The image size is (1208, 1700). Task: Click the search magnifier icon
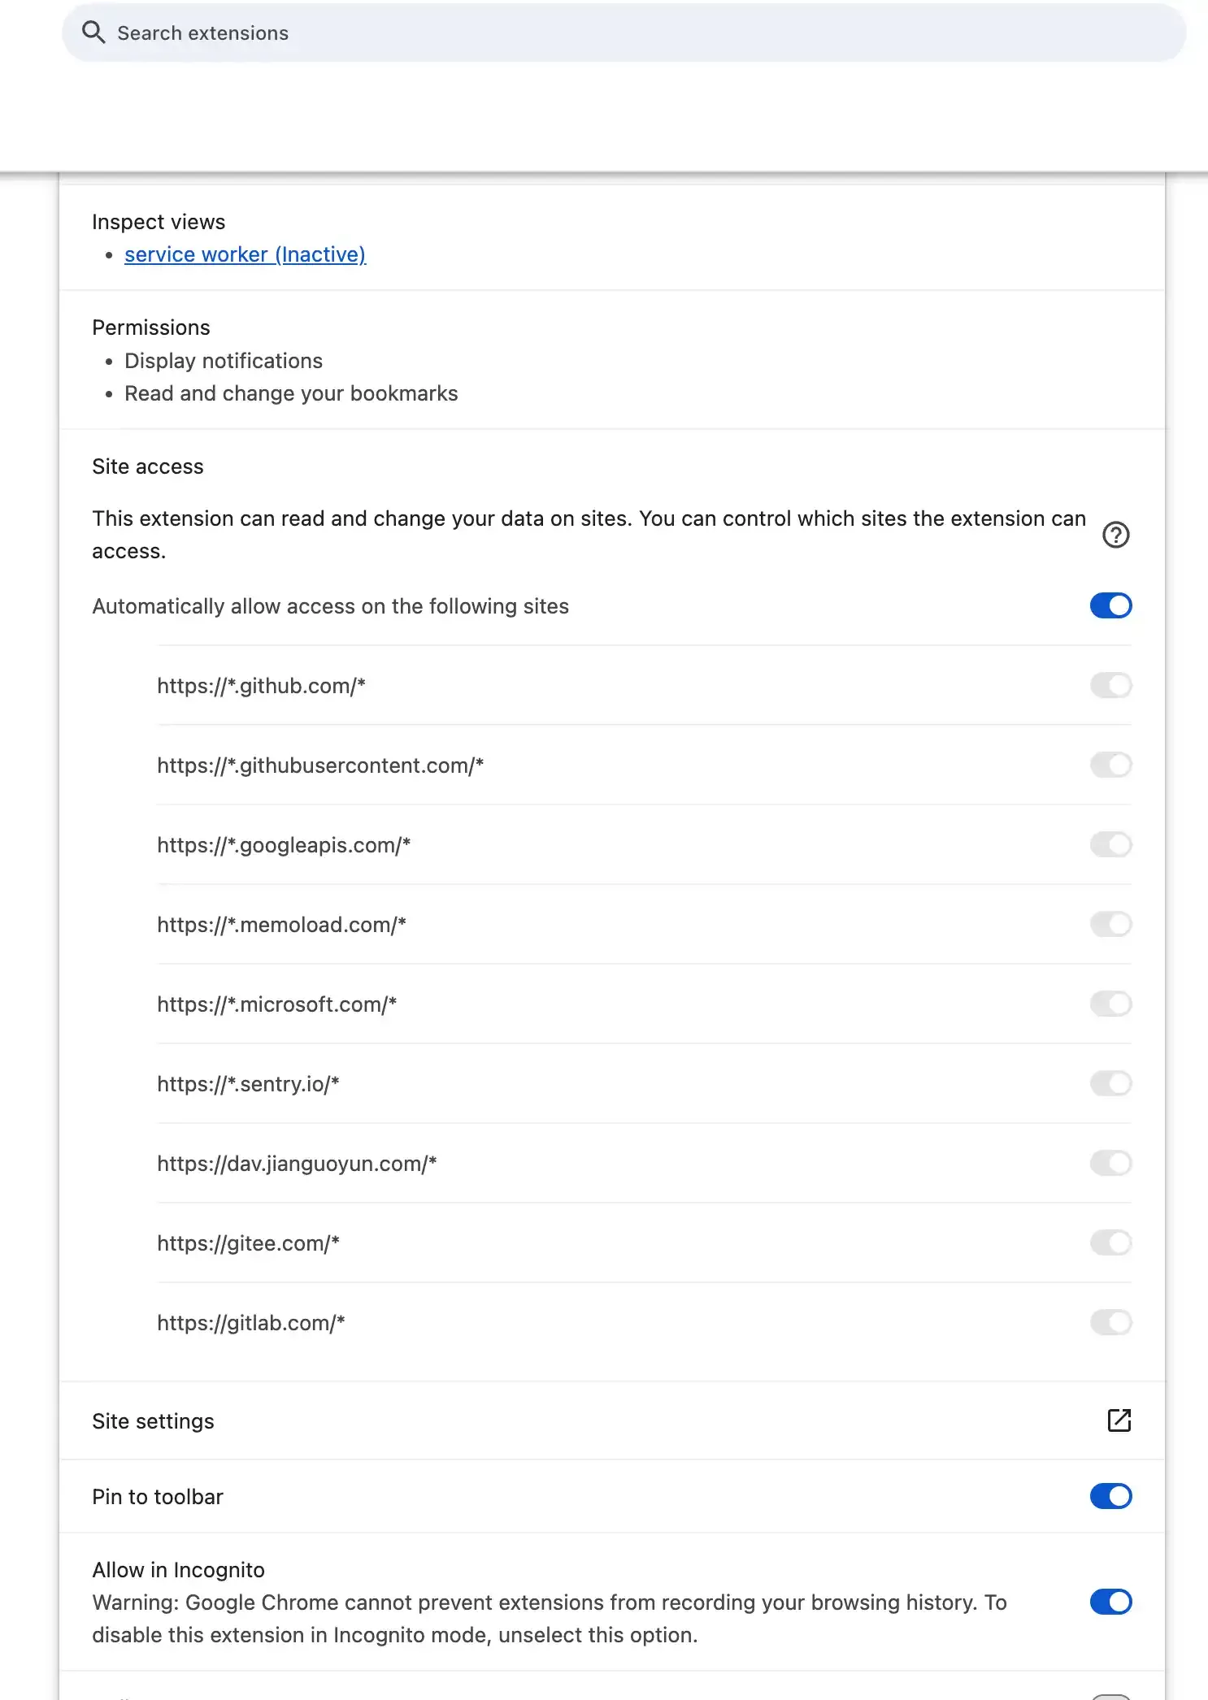(x=93, y=33)
